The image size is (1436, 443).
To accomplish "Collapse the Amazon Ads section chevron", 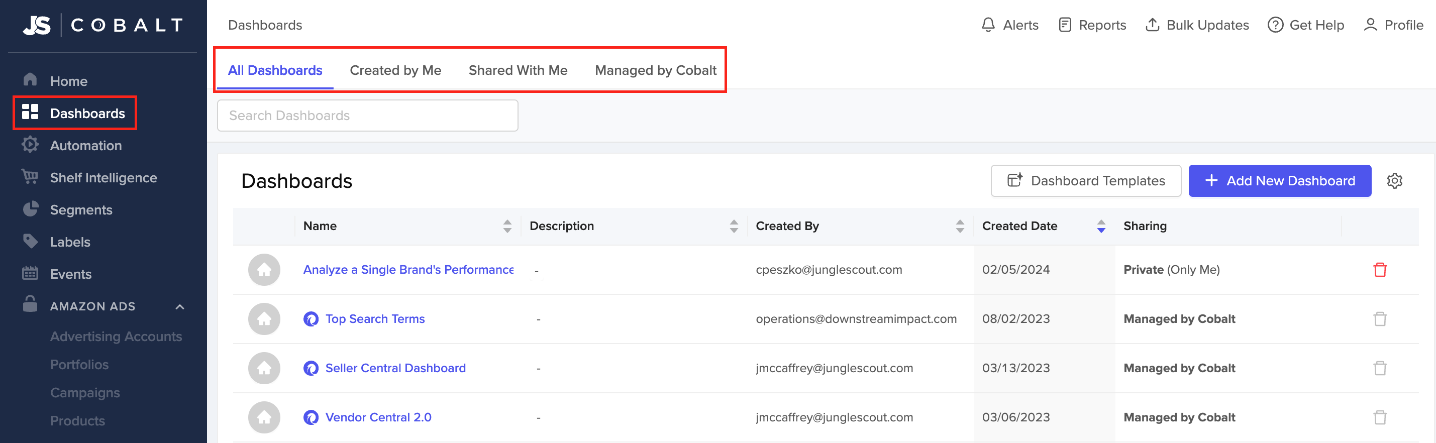I will [179, 306].
